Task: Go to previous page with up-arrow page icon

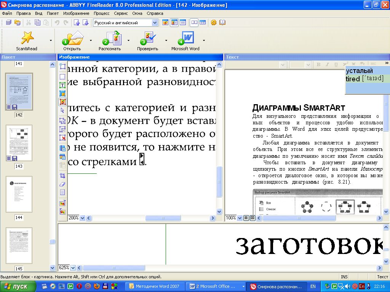Action: coord(77,22)
